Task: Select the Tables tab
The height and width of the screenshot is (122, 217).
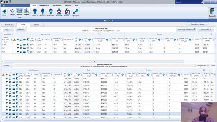Action: pyautogui.click(x=23, y=25)
